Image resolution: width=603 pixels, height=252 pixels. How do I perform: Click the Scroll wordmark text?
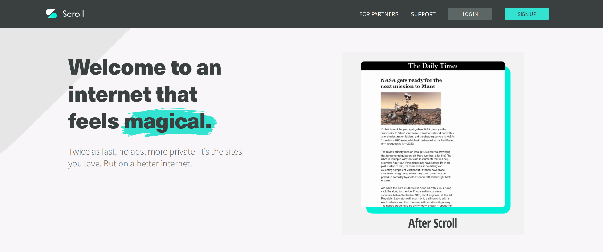(73, 14)
